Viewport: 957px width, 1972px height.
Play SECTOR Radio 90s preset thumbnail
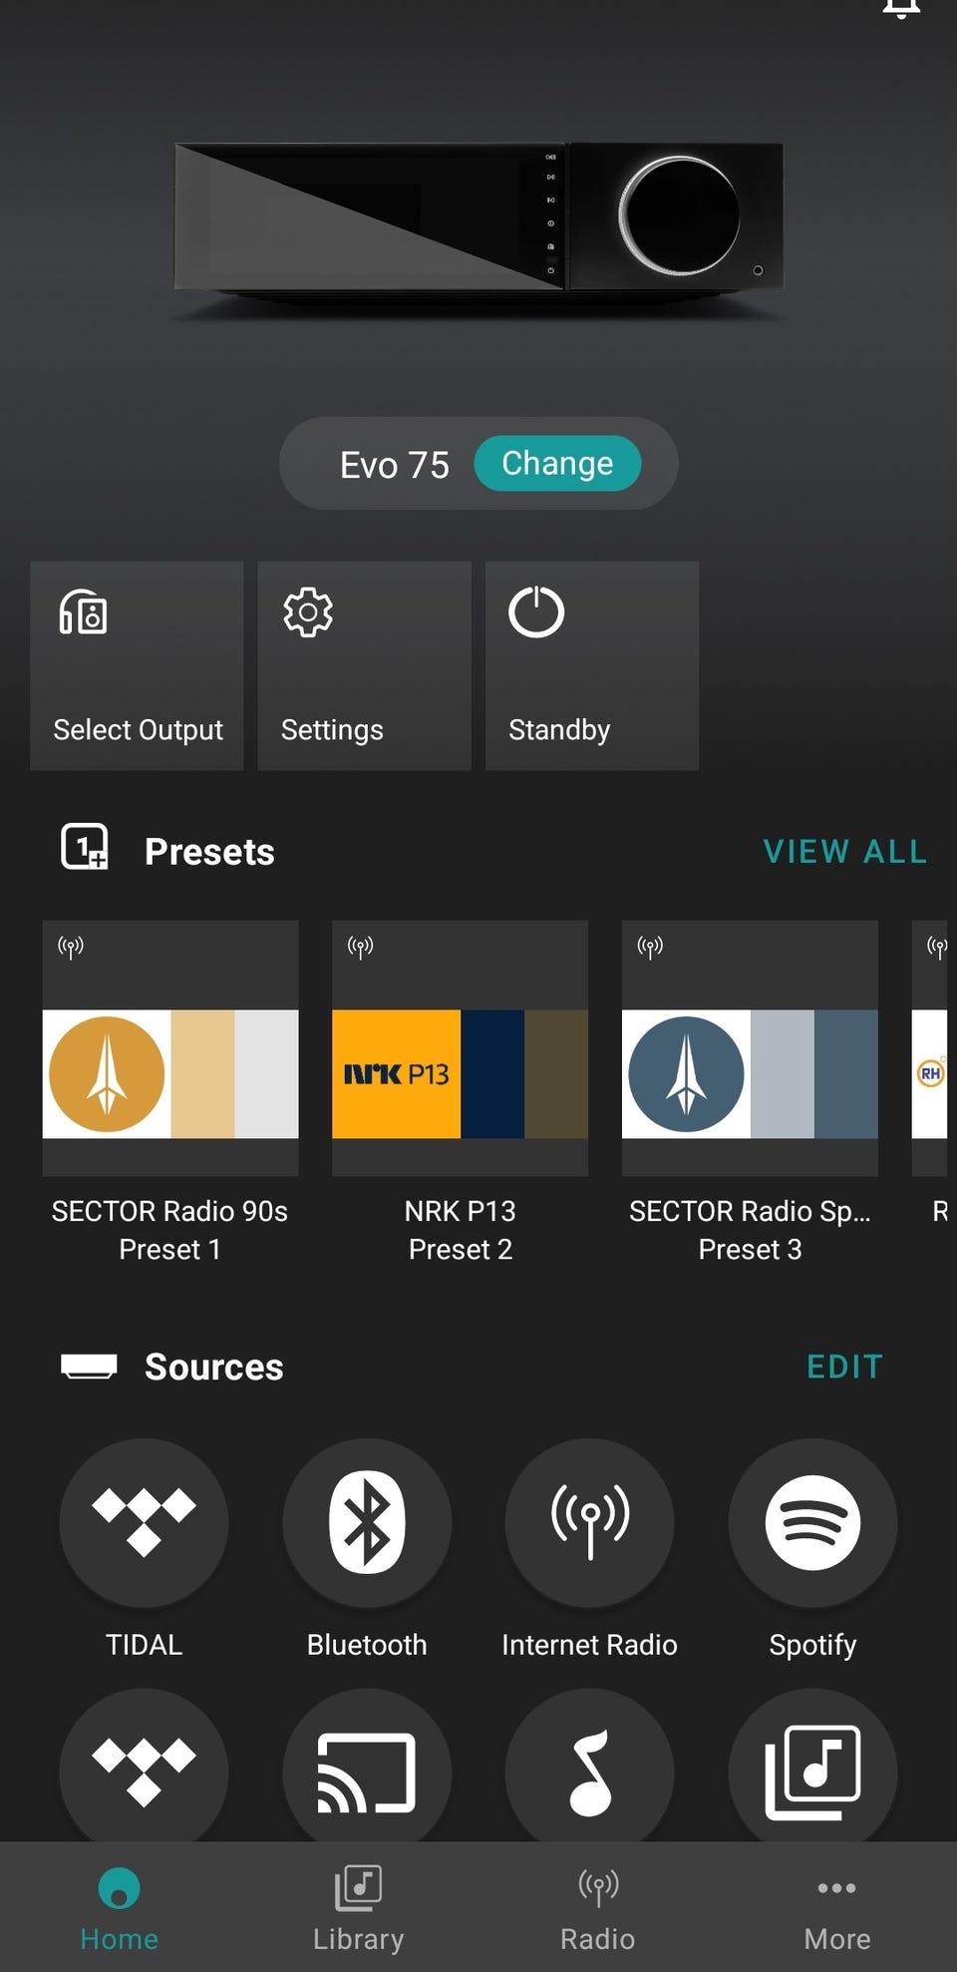tap(170, 1048)
